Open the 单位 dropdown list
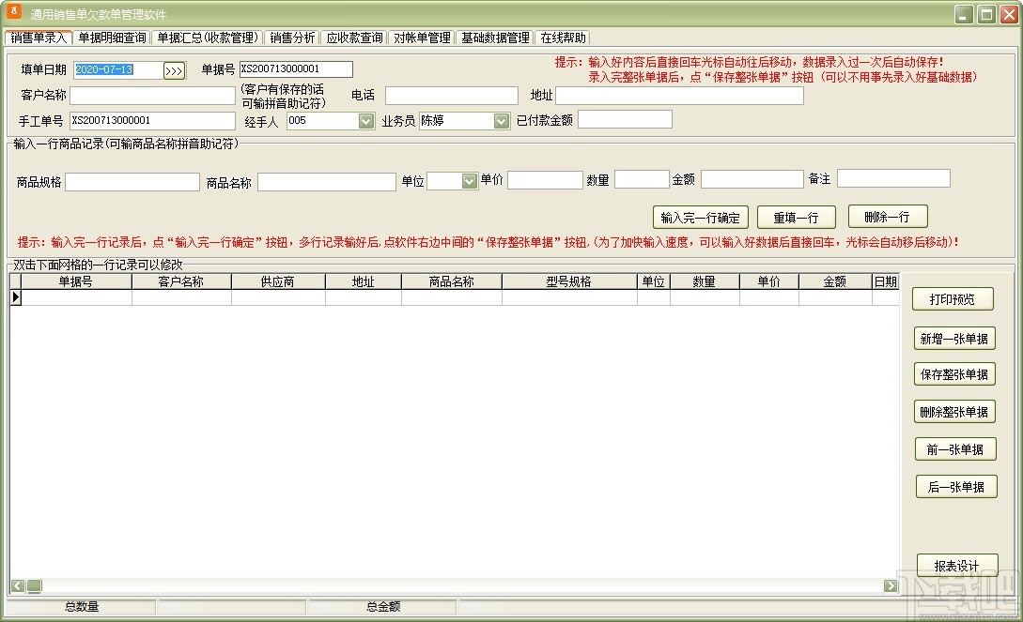 click(468, 180)
